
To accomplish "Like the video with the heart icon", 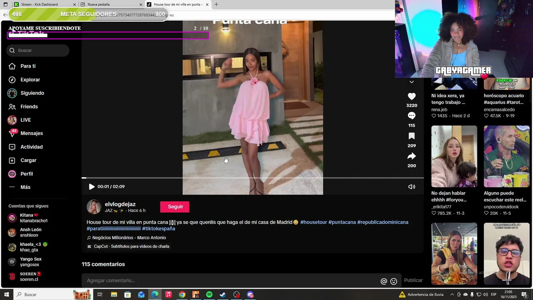I will pyautogui.click(x=411, y=96).
